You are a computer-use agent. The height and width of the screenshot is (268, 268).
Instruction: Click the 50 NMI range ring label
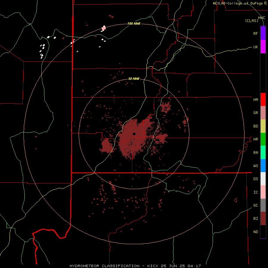134,79
